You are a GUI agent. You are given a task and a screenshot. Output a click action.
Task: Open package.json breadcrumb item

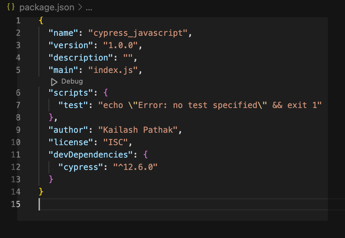tap(47, 8)
